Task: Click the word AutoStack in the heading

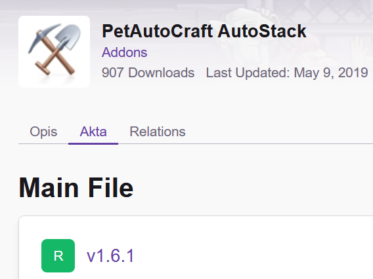Action: coord(262,31)
